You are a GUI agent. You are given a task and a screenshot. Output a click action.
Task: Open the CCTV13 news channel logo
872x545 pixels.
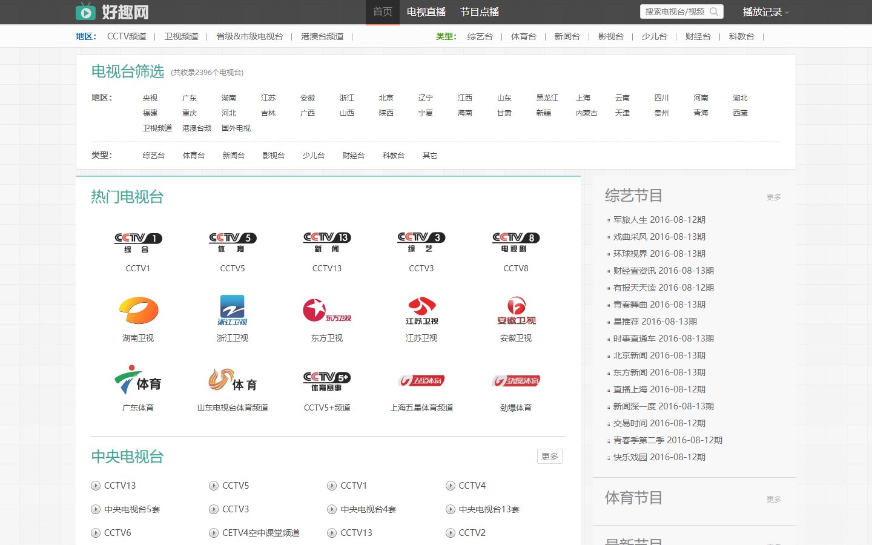(x=327, y=243)
